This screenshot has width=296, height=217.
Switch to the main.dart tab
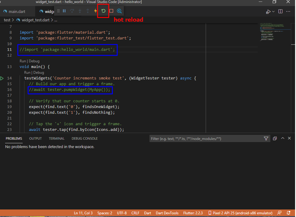[x=17, y=11]
